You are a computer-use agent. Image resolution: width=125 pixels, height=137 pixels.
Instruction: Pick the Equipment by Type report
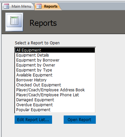click(55, 70)
